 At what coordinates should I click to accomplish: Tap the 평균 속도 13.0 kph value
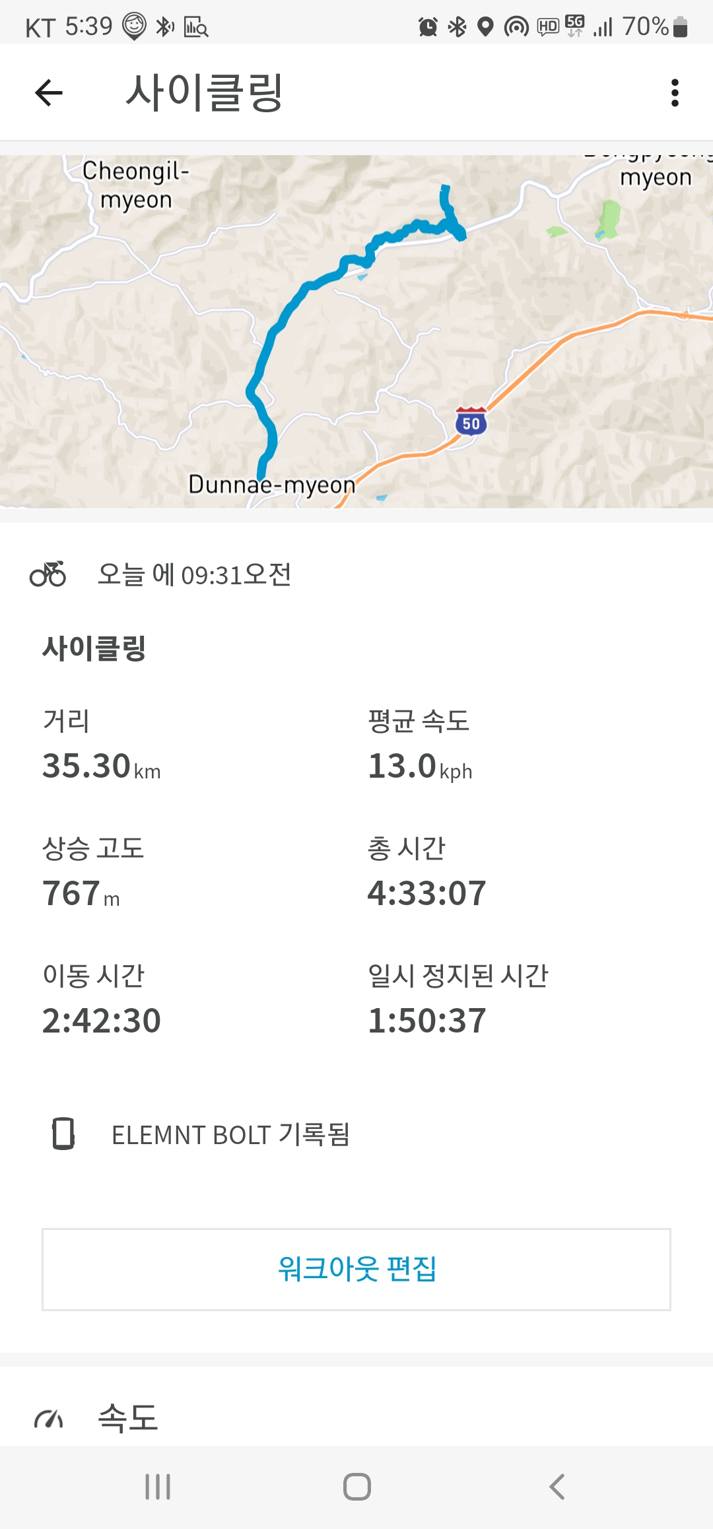[420, 766]
